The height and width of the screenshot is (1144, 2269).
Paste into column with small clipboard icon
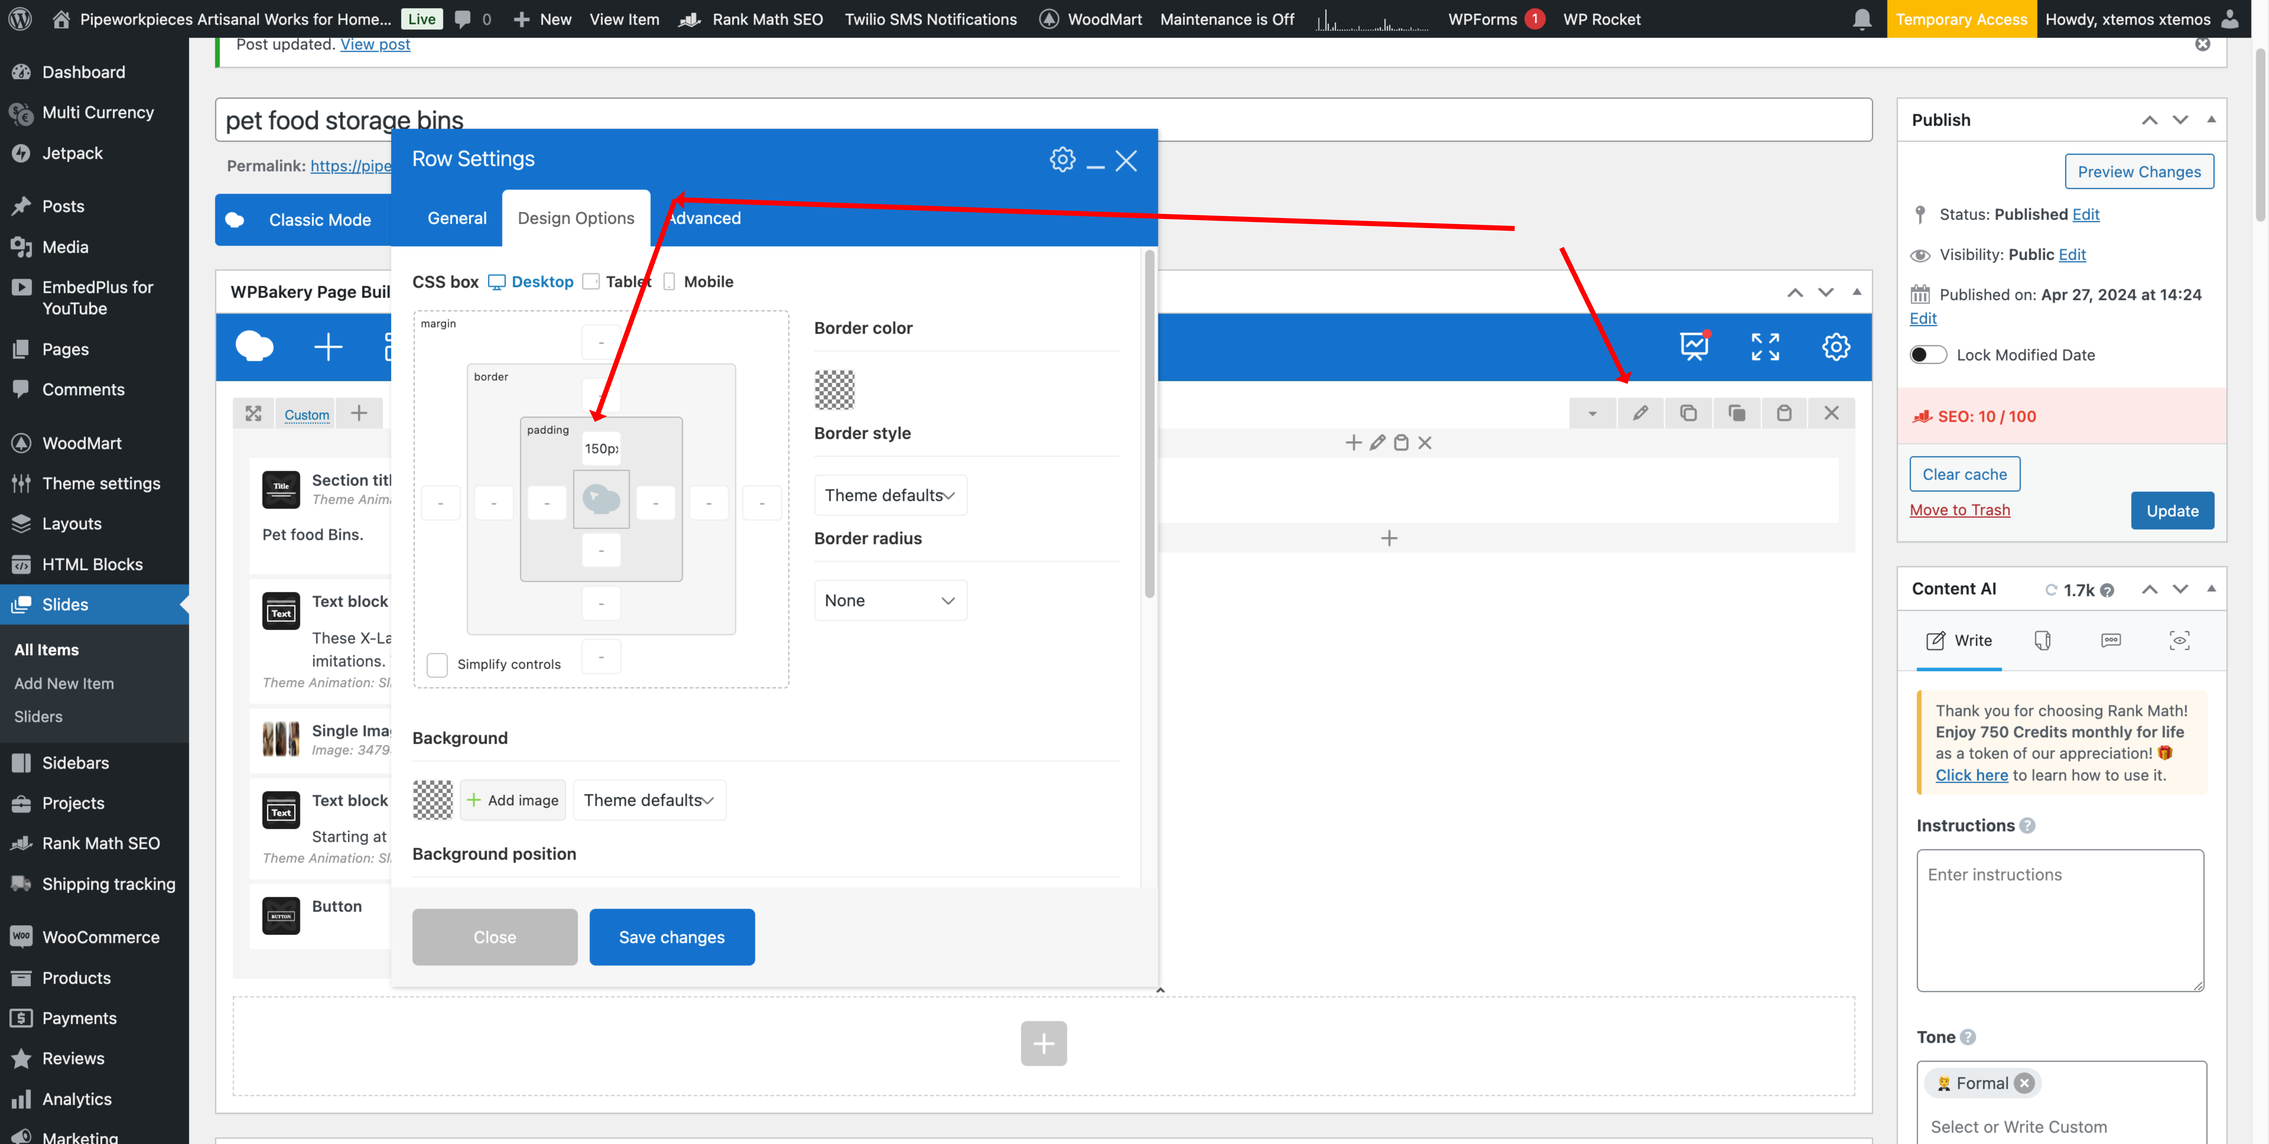click(x=1401, y=443)
